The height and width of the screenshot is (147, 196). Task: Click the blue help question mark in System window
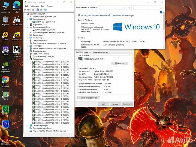click(161, 12)
